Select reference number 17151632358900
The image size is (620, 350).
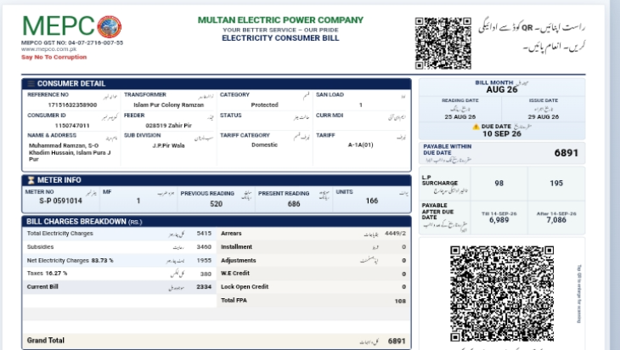(72, 105)
